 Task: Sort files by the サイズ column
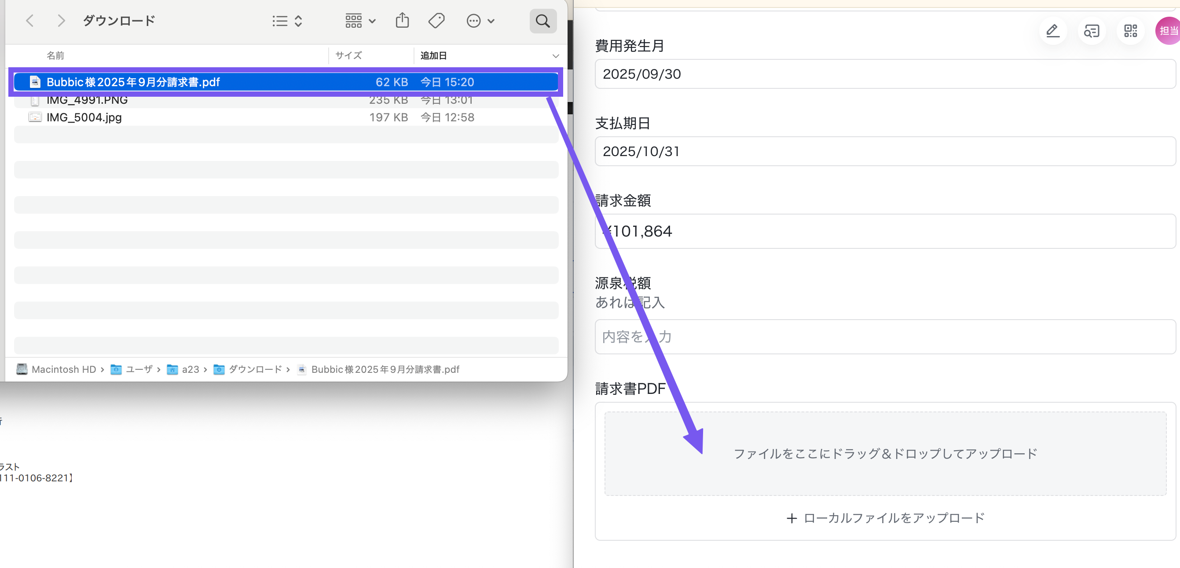[348, 55]
